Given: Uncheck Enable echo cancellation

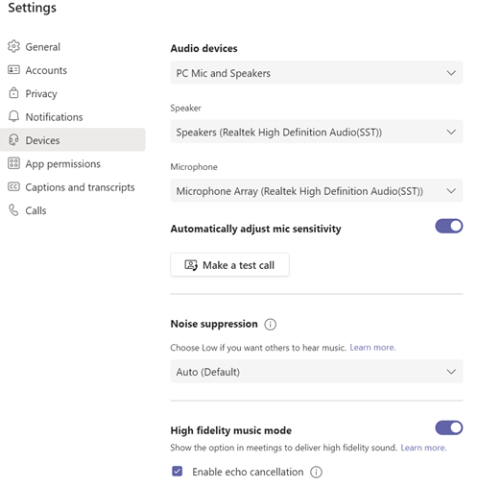Looking at the screenshot, I should point(177,472).
